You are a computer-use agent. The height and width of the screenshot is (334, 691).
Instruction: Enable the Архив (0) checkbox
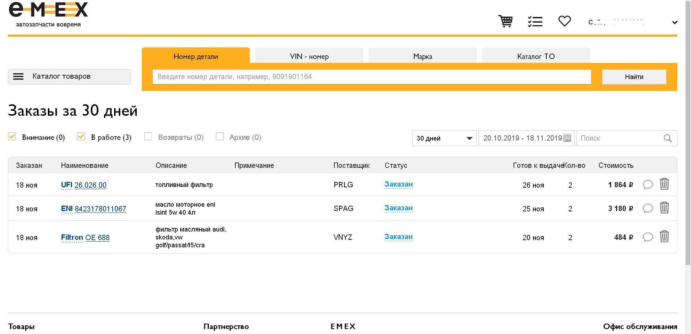[x=220, y=137]
